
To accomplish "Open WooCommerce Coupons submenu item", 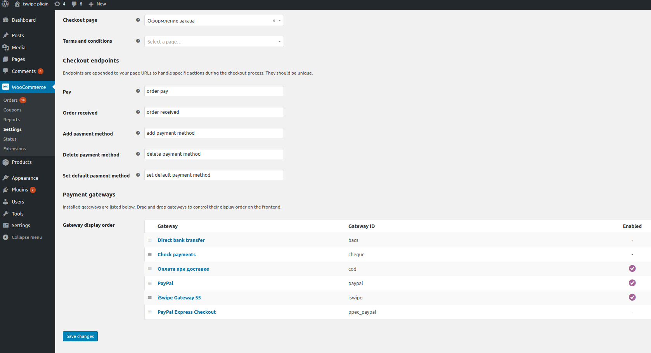I will [x=12, y=110].
